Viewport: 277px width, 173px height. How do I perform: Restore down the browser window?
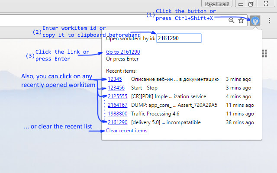(251, 4)
